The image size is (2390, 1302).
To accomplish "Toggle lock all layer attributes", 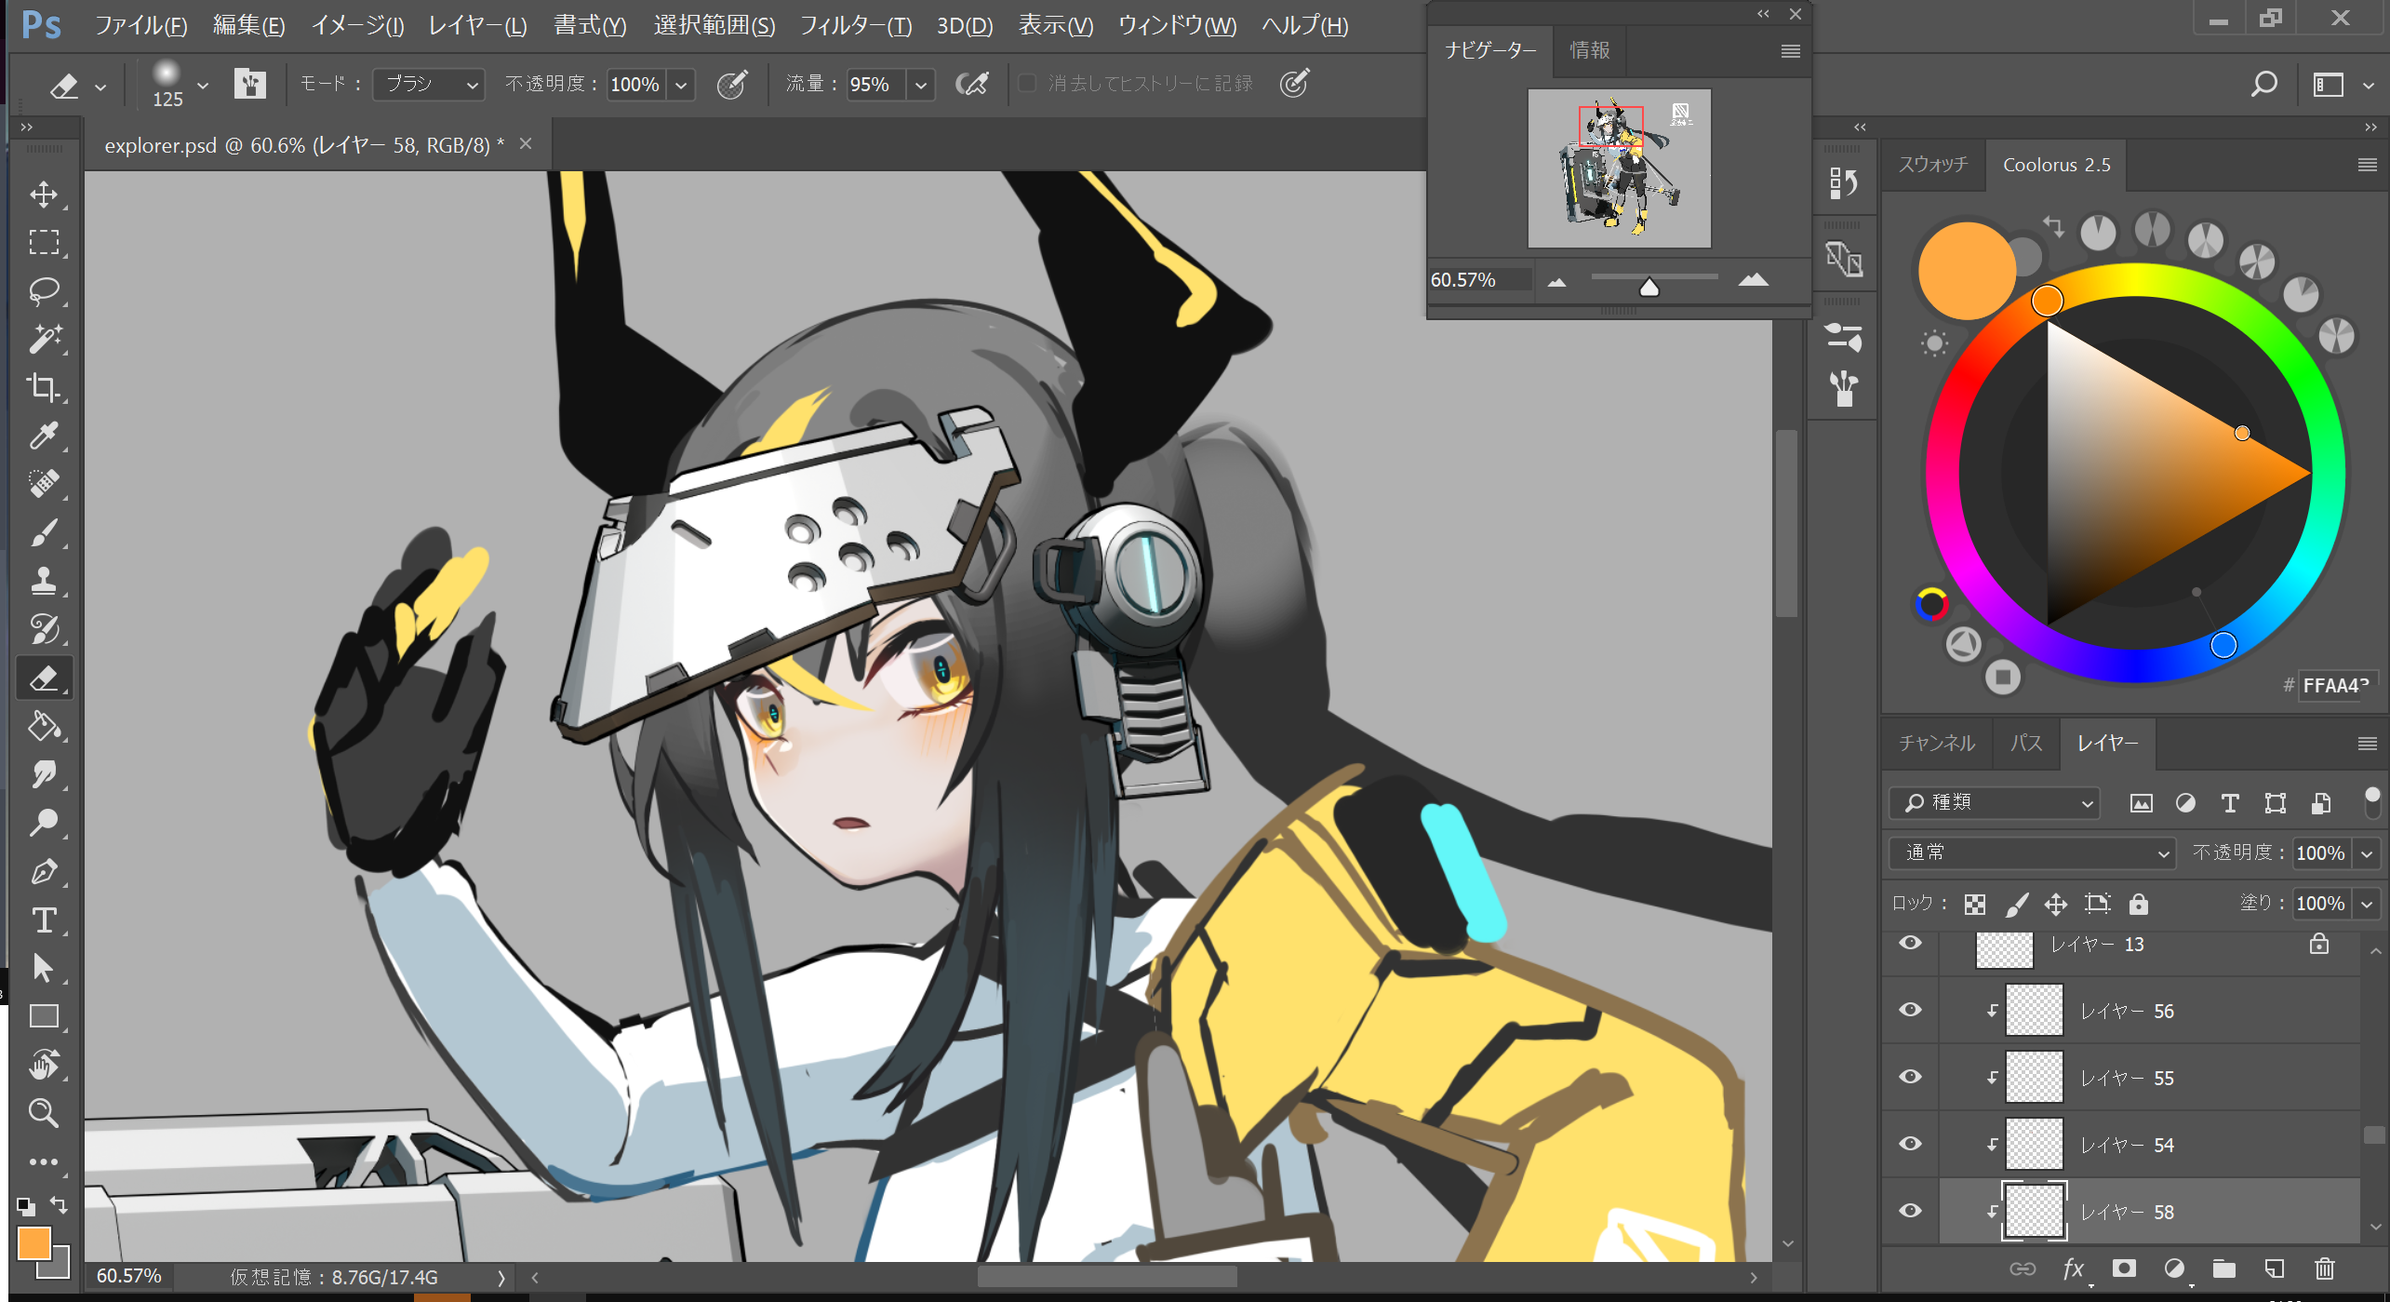I will point(2139,905).
